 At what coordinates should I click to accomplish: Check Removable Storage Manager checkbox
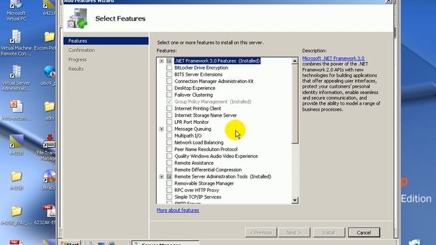click(x=169, y=183)
